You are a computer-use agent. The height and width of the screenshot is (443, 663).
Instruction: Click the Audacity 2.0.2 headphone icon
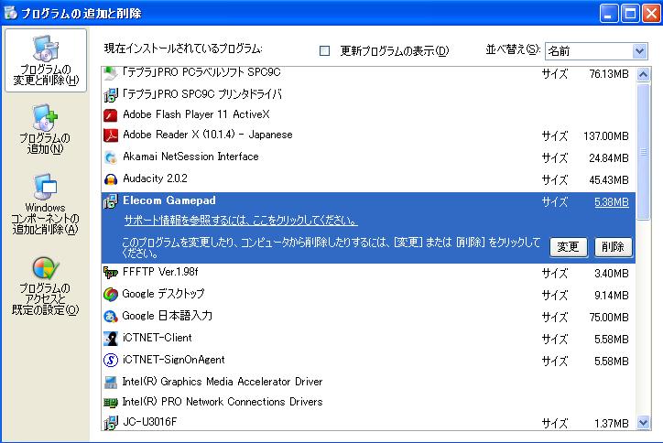tap(111, 179)
